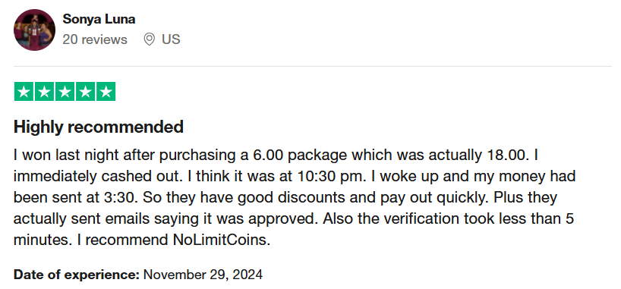
Task: Click Sonya Luna's round profile avatar
Action: [x=34, y=30]
